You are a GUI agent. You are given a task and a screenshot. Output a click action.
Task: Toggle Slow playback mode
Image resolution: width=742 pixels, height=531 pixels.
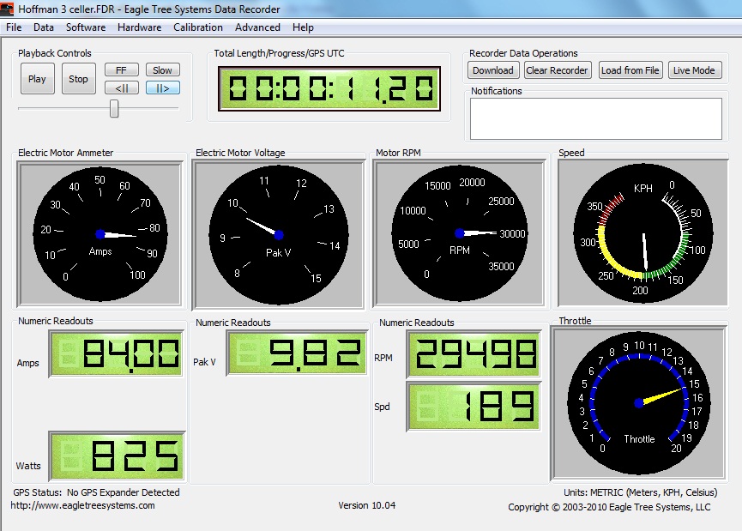(162, 70)
